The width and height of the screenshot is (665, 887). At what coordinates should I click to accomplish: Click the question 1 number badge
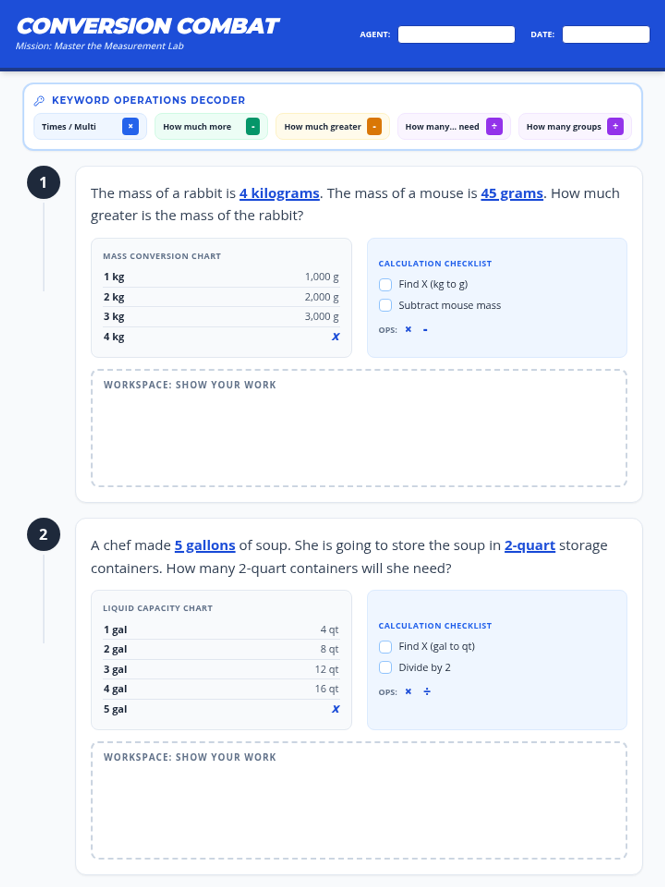43,182
